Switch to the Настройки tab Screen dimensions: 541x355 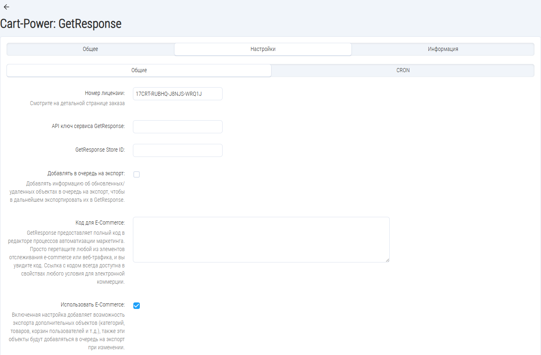click(x=263, y=49)
